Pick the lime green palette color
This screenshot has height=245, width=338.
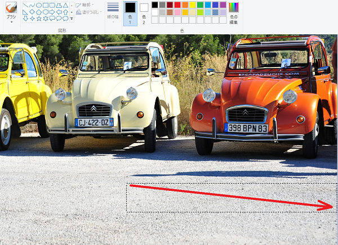coord(200,12)
